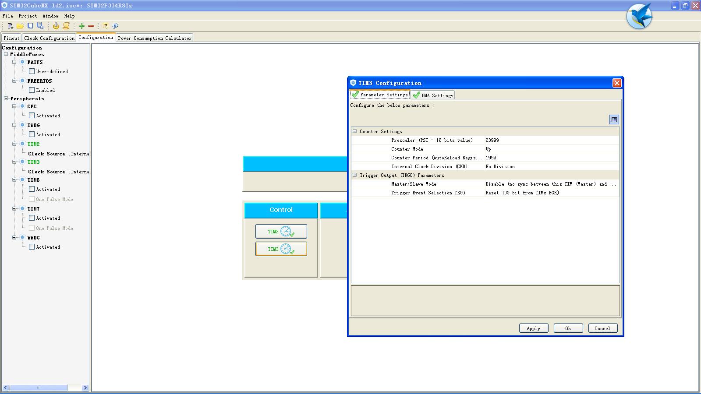Viewport: 701px width, 394px height.
Task: Click the TIM2 tree node icon
Action: pos(22,144)
